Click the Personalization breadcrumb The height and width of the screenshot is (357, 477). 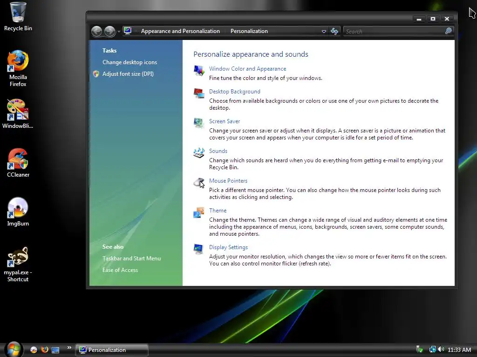pos(249,31)
